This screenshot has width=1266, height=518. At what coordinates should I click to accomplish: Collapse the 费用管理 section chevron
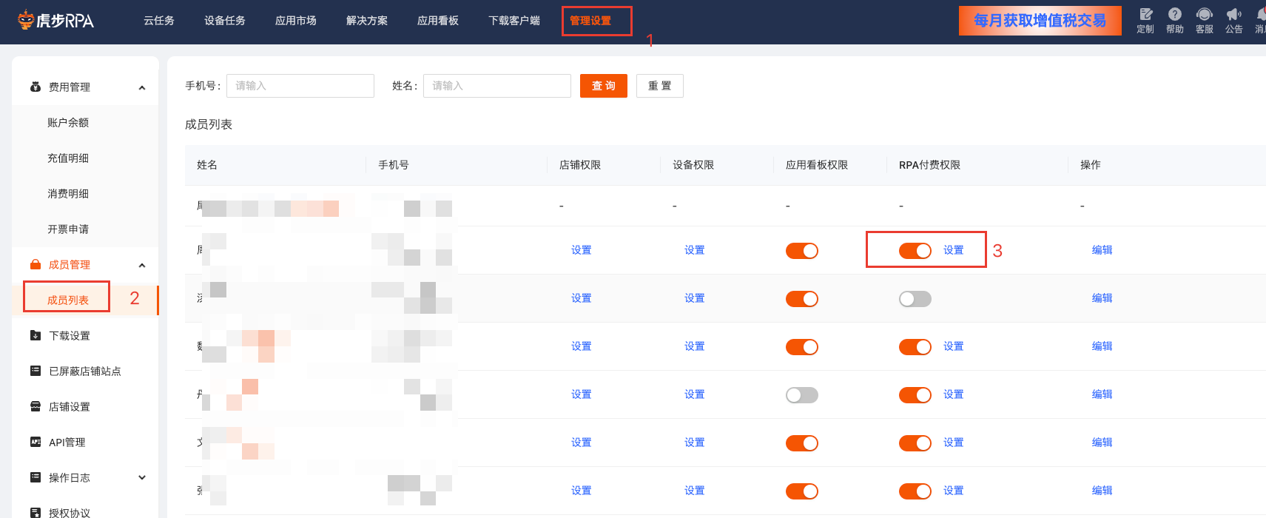coord(142,88)
